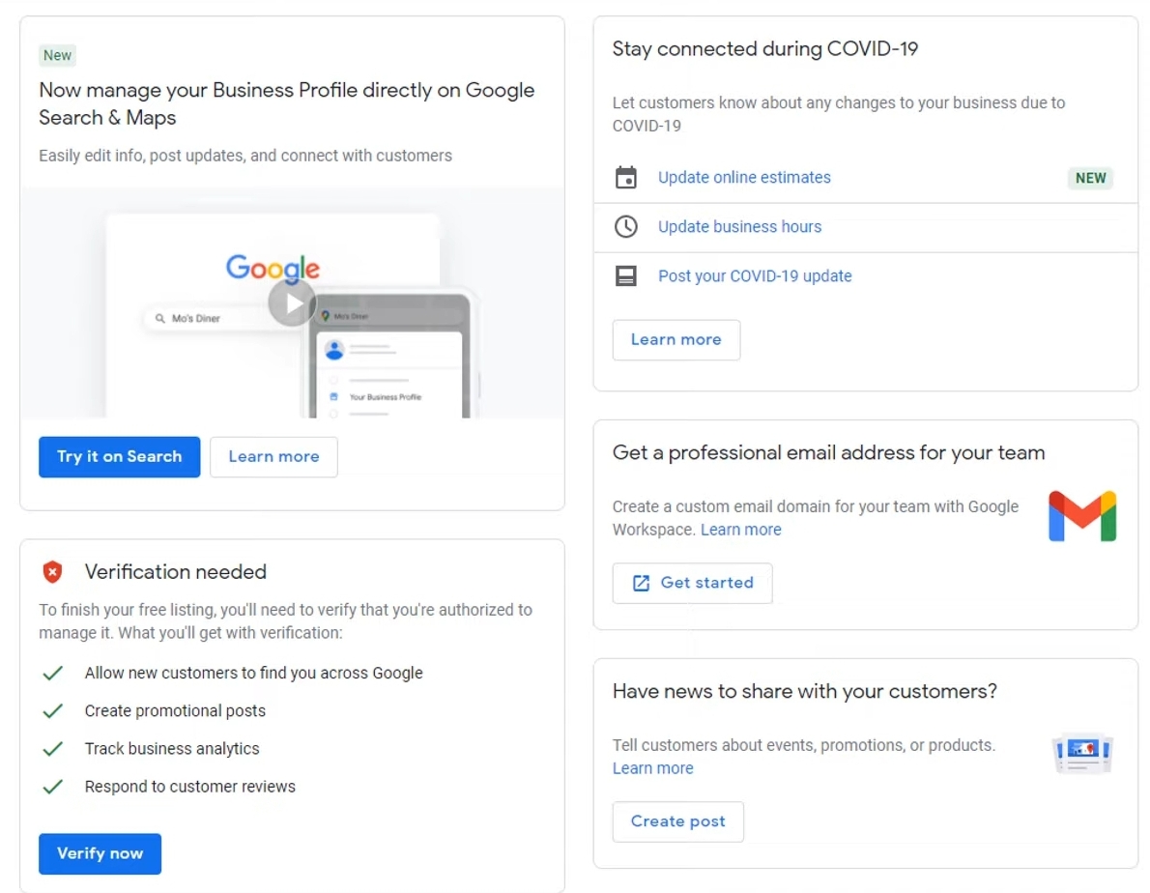Screen dimensions: 1150x893
Task: Play the Business Profile intro video
Action: [292, 302]
